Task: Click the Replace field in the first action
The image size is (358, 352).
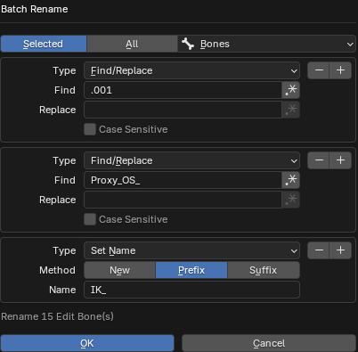Action: (x=183, y=110)
